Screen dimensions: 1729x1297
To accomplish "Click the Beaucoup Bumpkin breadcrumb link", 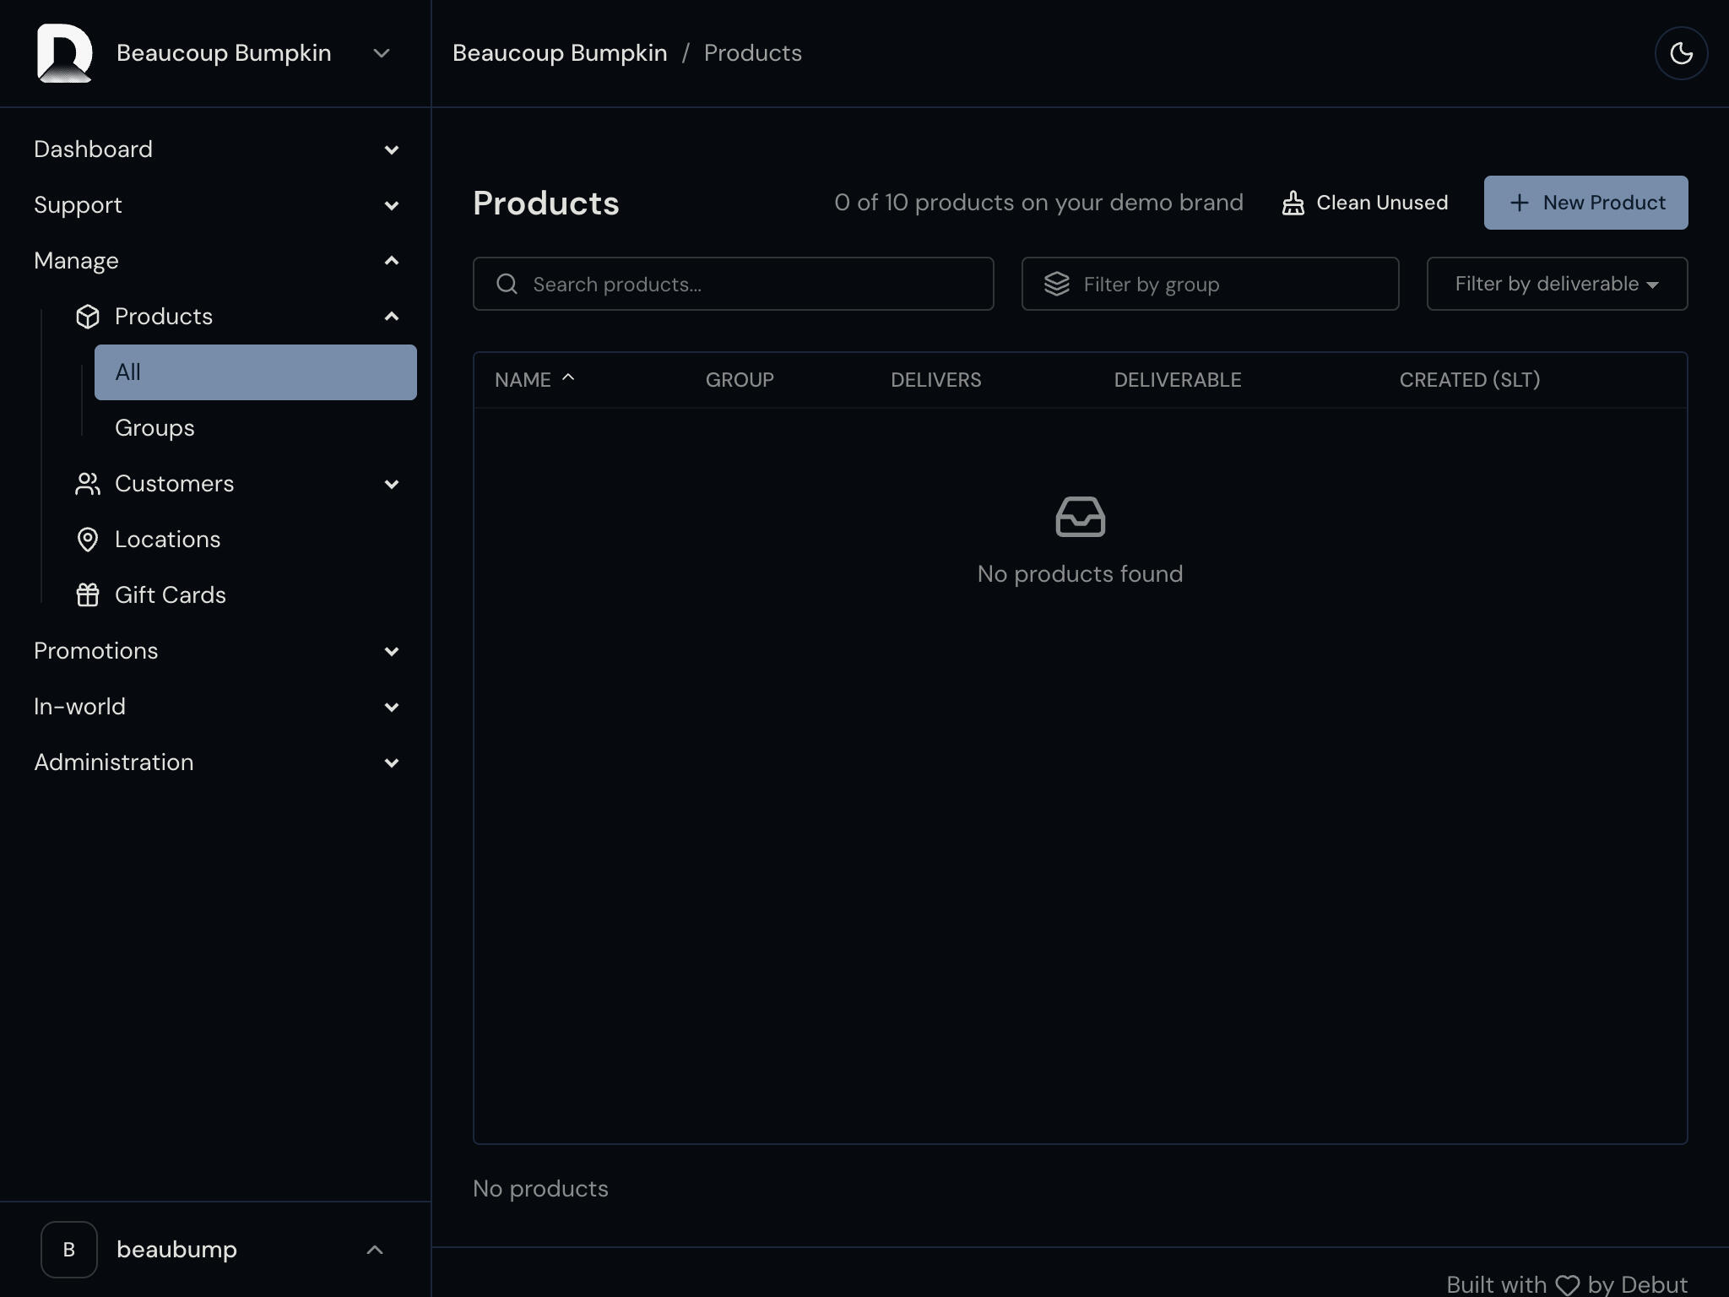I will tap(560, 53).
